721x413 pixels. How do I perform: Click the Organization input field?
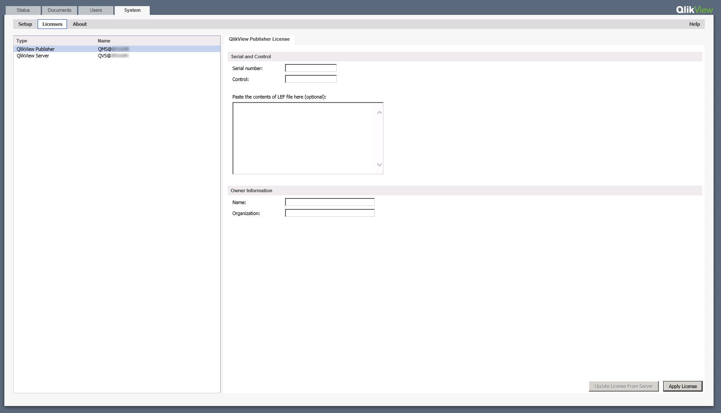329,213
